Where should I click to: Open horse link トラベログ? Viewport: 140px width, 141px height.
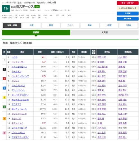tap(16, 118)
